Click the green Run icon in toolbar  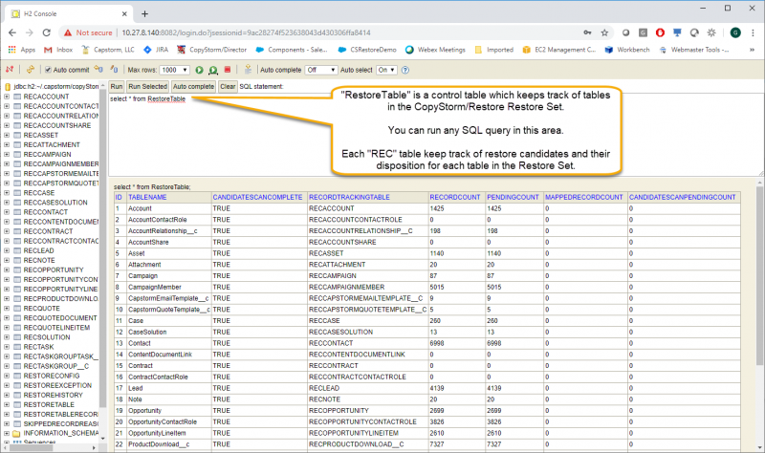(199, 70)
